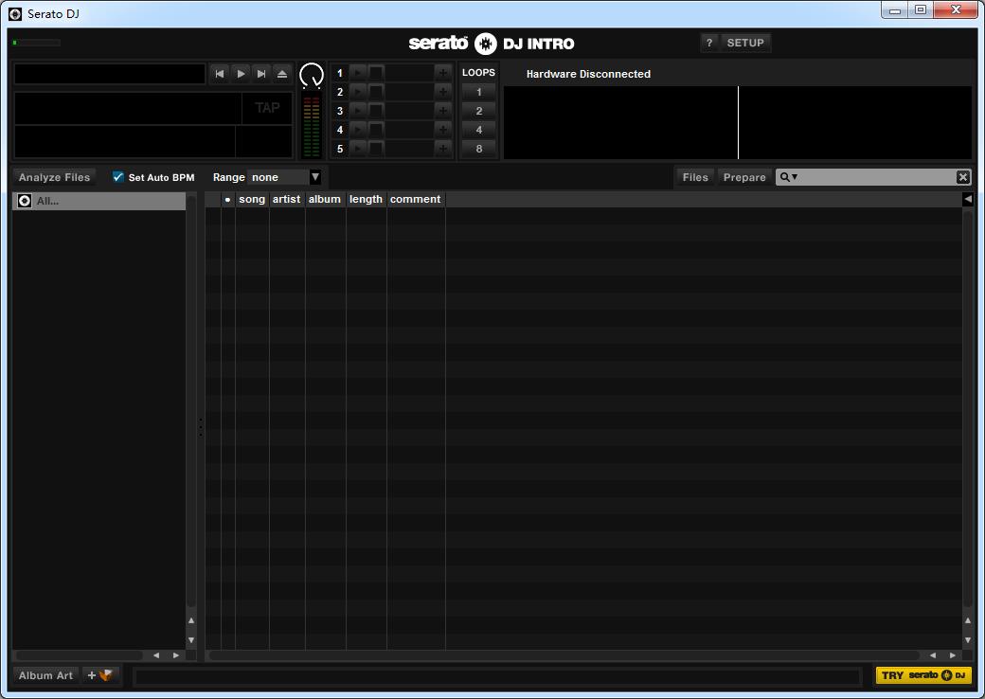The image size is (985, 699).
Task: Click the gain knob above the level meter
Action: (312, 76)
